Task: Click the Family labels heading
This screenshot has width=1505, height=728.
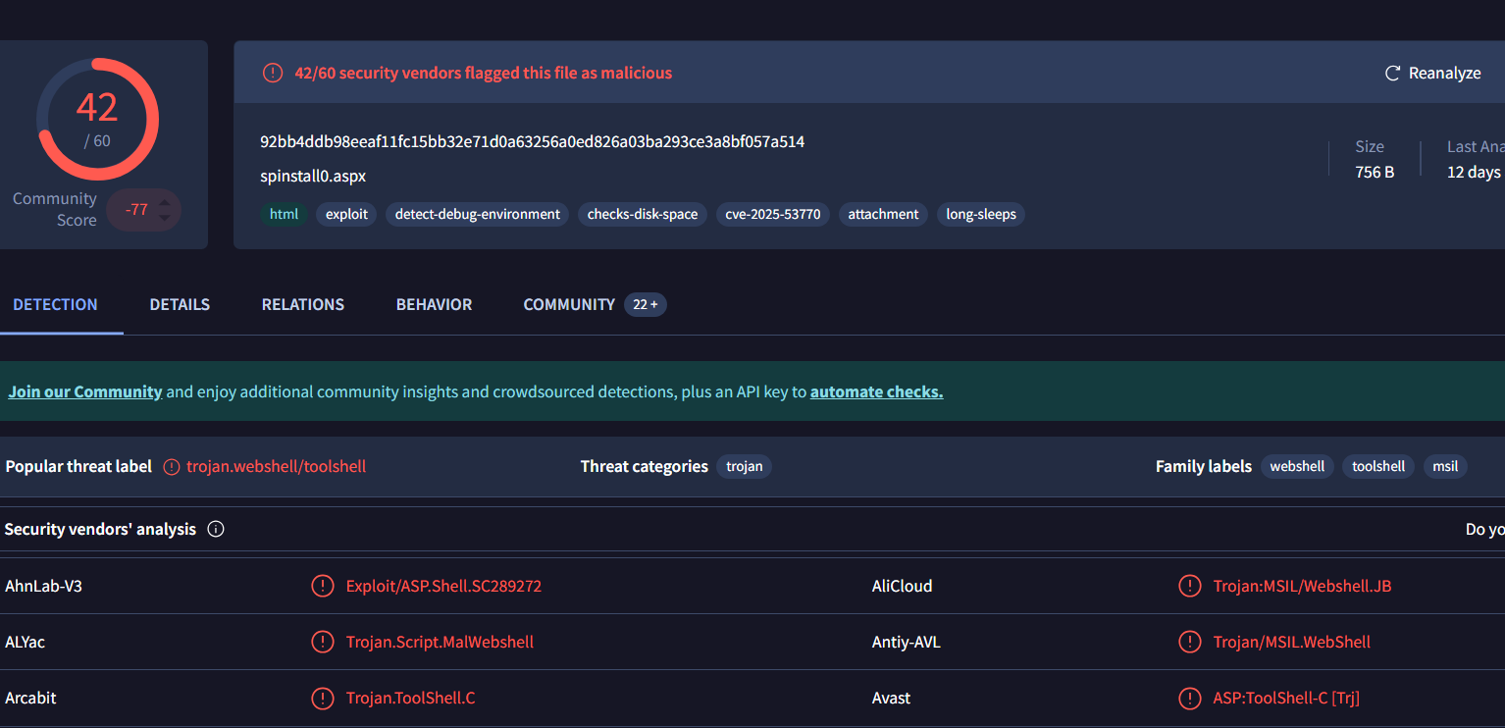Action: (1204, 467)
